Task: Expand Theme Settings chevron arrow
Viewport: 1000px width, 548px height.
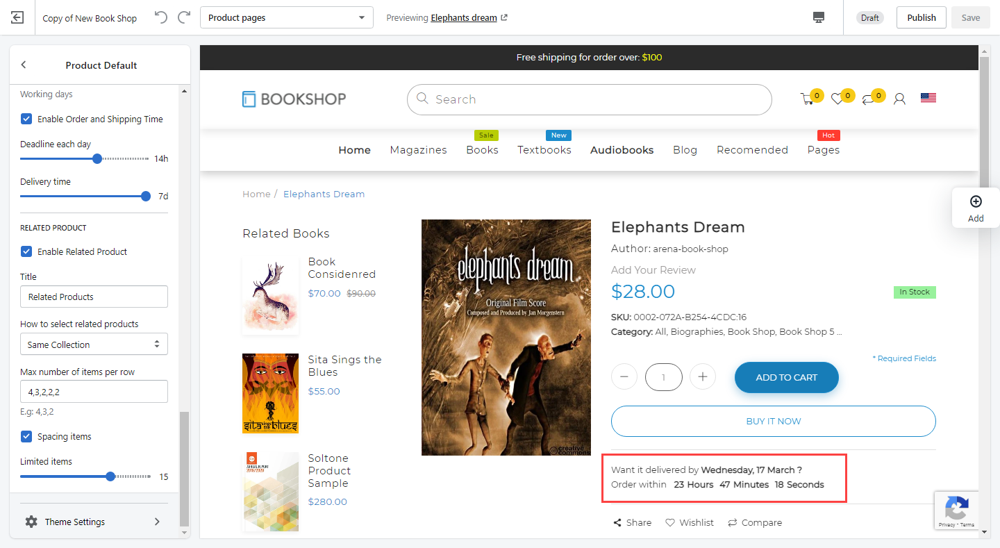Action: tap(157, 522)
